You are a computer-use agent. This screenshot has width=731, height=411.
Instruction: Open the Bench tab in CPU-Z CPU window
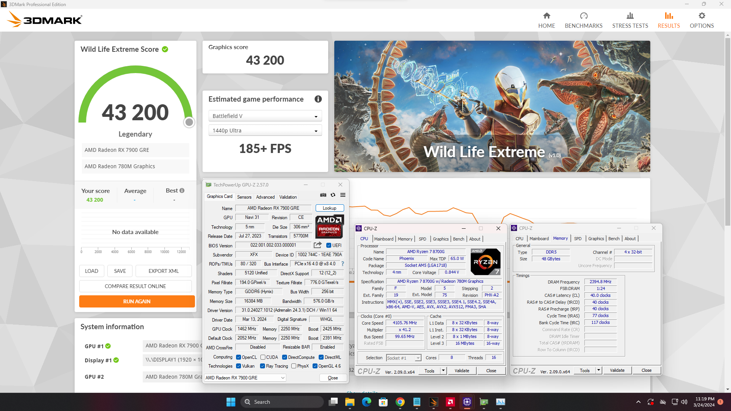point(458,239)
